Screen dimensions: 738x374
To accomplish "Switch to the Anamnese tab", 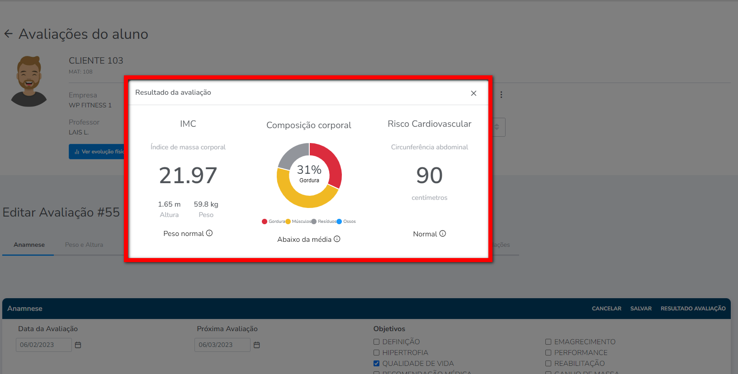I will [29, 245].
